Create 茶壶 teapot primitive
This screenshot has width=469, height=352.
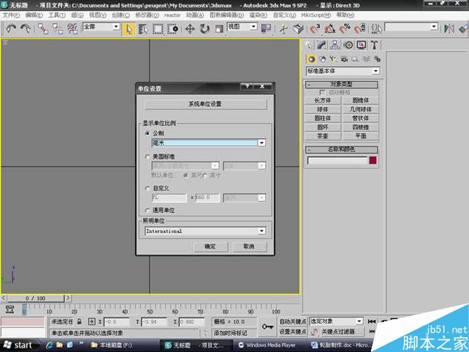[323, 136]
